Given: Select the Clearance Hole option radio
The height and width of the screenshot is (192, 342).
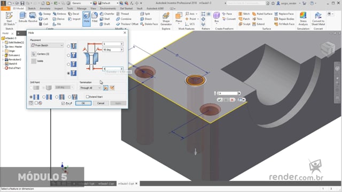Looking at the screenshot, I should tap(44, 97).
